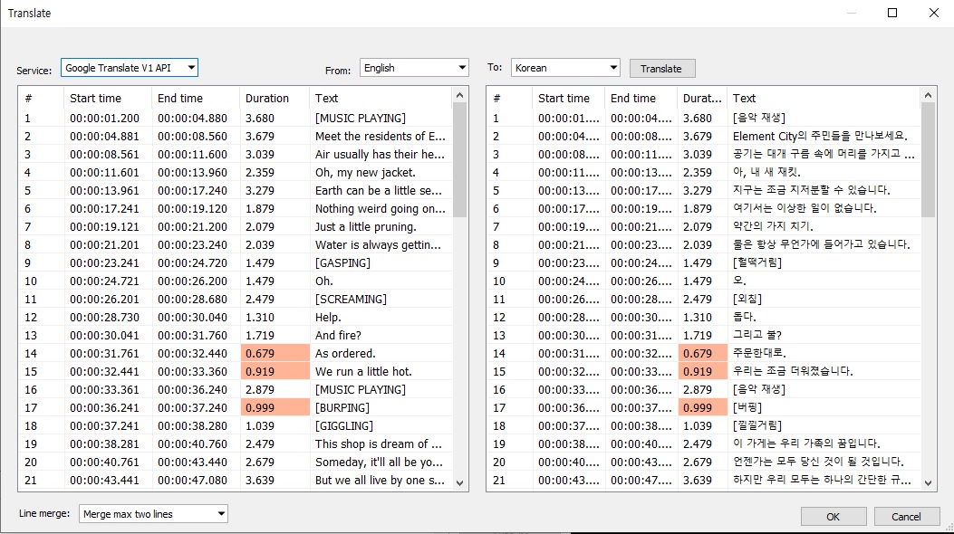Select source row '[MUSIC PLAYING]' line 1

point(236,118)
